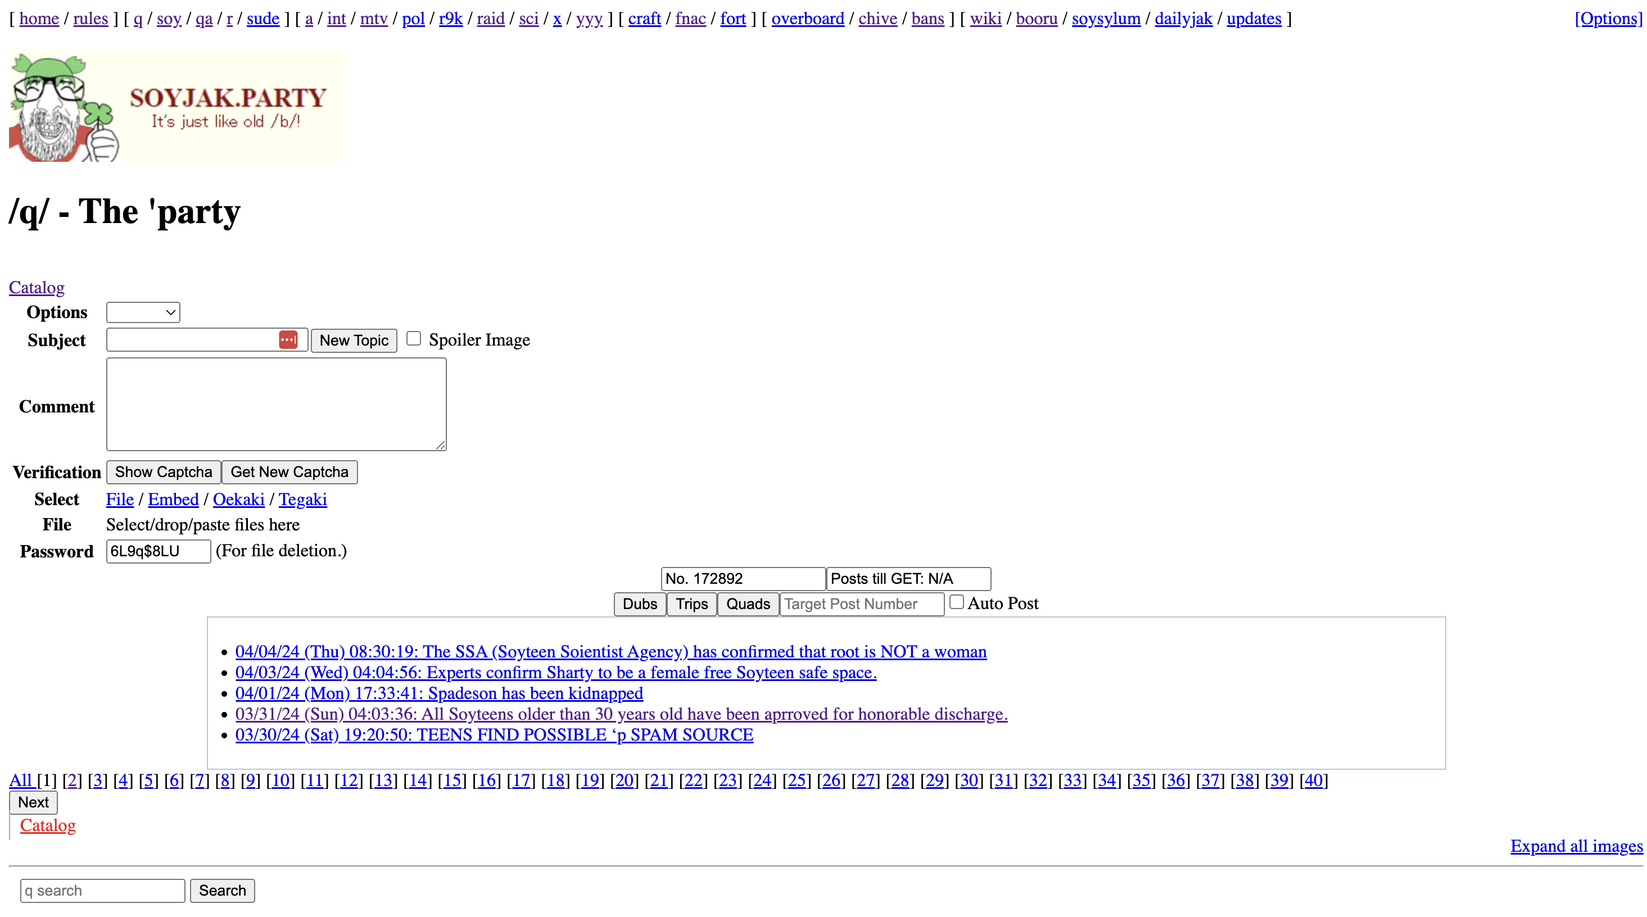The image size is (1647, 917).
Task: Go to page 40 of threads
Action: [x=1313, y=780]
